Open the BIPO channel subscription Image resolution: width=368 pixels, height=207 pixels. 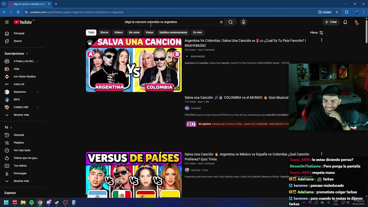(x=22, y=99)
